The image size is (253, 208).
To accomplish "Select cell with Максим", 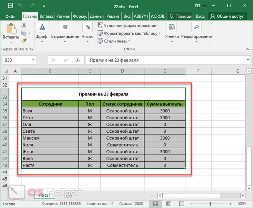I will coord(50,138).
